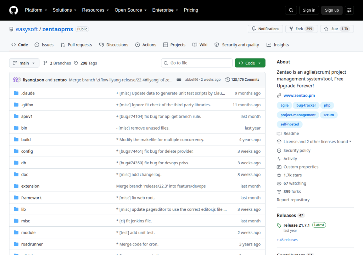This screenshot has width=363, height=255.
Task: Click the bin folder icon
Action: point(16,128)
